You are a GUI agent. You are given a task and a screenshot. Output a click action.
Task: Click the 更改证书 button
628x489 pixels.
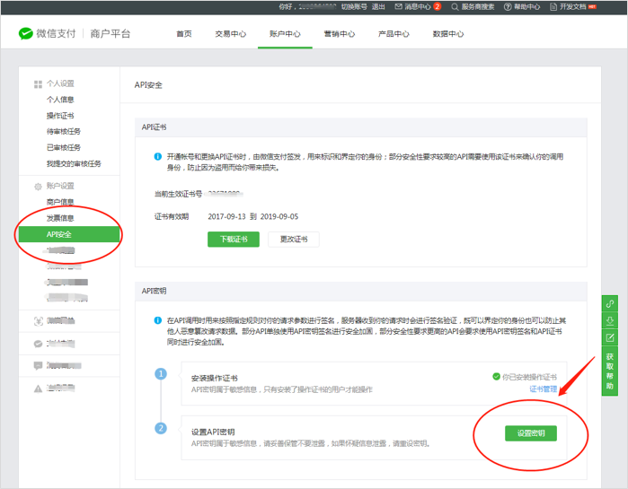pyautogui.click(x=294, y=240)
